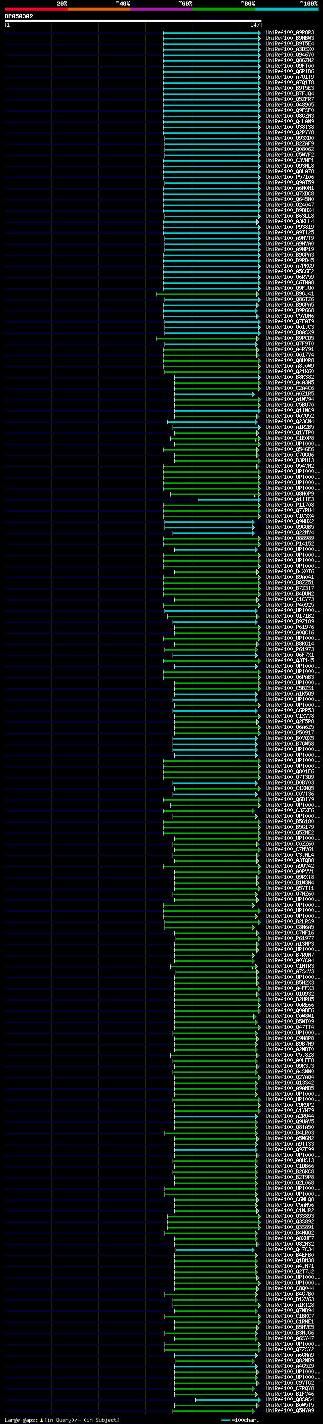Click the UniRef100_A0Z1R5 label
The image size is (323, 1424).
[289, 394]
